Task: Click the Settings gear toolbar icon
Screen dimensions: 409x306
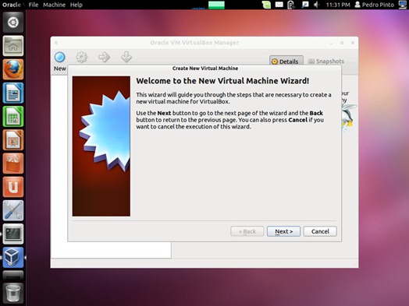Action: [x=82, y=57]
